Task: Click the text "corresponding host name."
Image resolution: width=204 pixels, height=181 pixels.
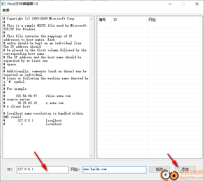Action: (24, 54)
